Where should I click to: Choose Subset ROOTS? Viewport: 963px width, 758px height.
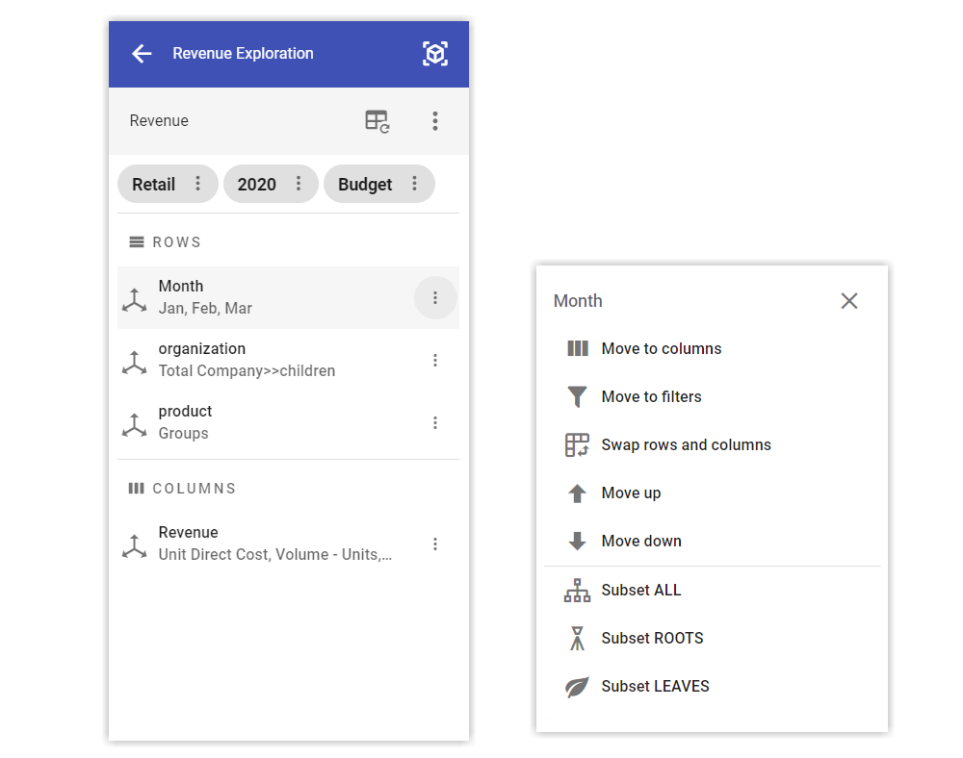point(712,639)
